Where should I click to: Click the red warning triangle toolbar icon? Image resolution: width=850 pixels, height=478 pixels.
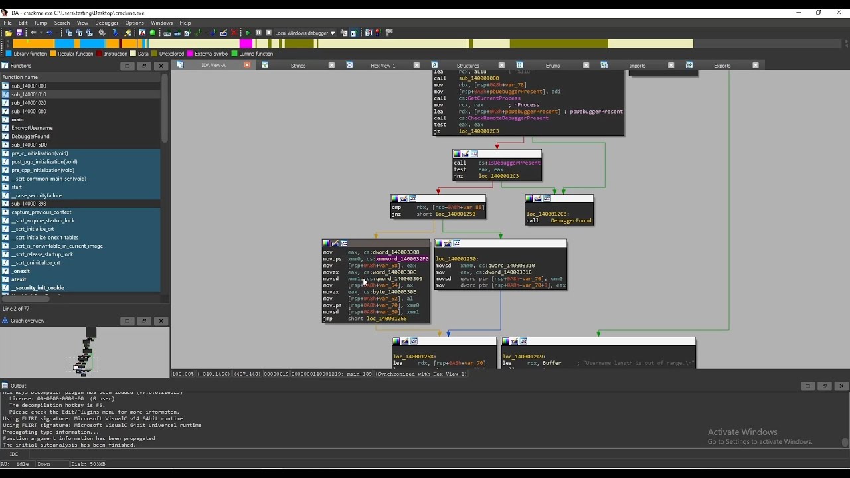(x=142, y=33)
